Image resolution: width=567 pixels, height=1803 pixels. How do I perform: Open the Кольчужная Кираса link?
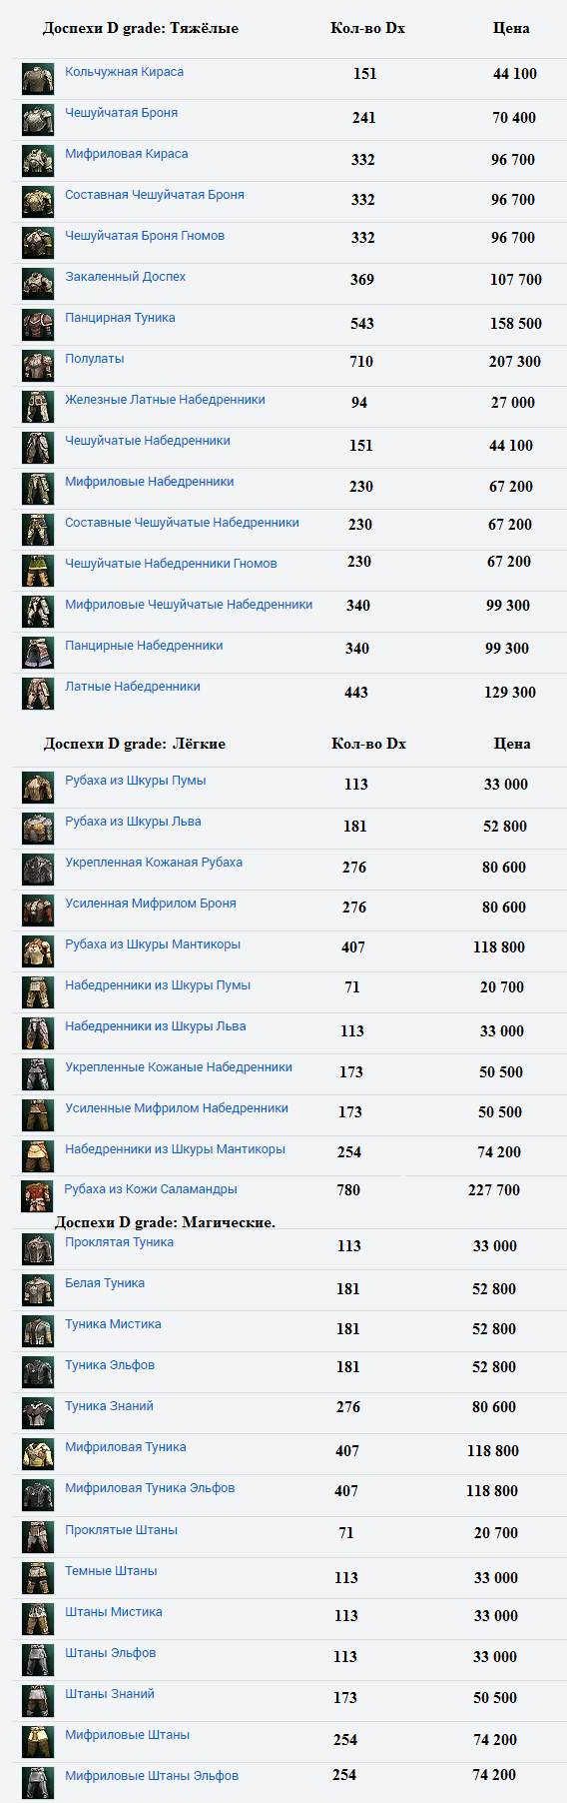click(124, 72)
